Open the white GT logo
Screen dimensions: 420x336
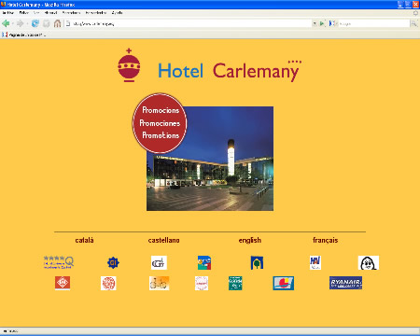(159, 263)
